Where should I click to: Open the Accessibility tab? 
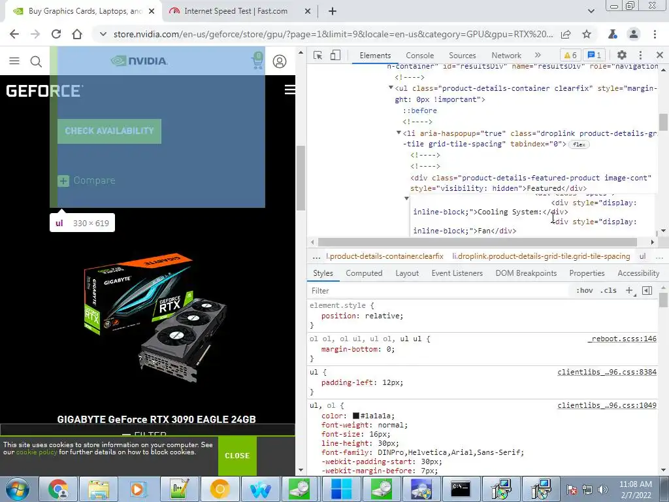pyautogui.click(x=638, y=273)
